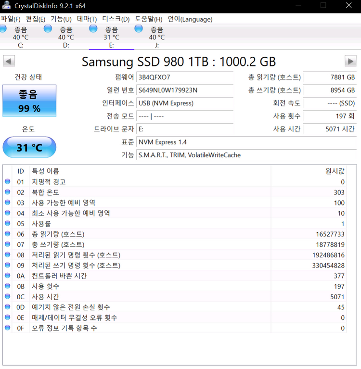Click the 31 °C temperature indicator

tap(29, 147)
